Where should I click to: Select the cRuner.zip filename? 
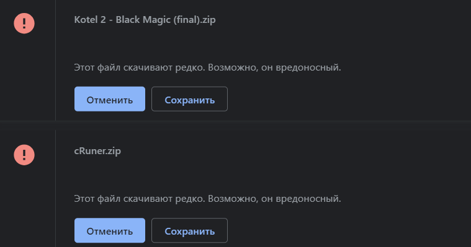pyautogui.click(x=97, y=151)
